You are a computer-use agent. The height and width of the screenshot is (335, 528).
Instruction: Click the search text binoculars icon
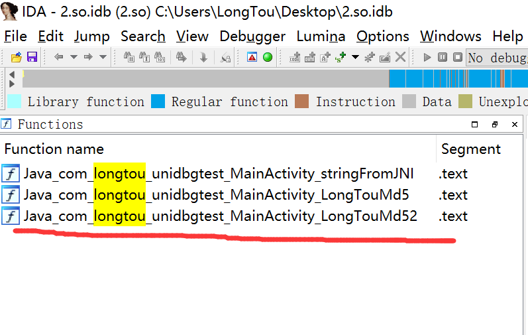coord(144,57)
